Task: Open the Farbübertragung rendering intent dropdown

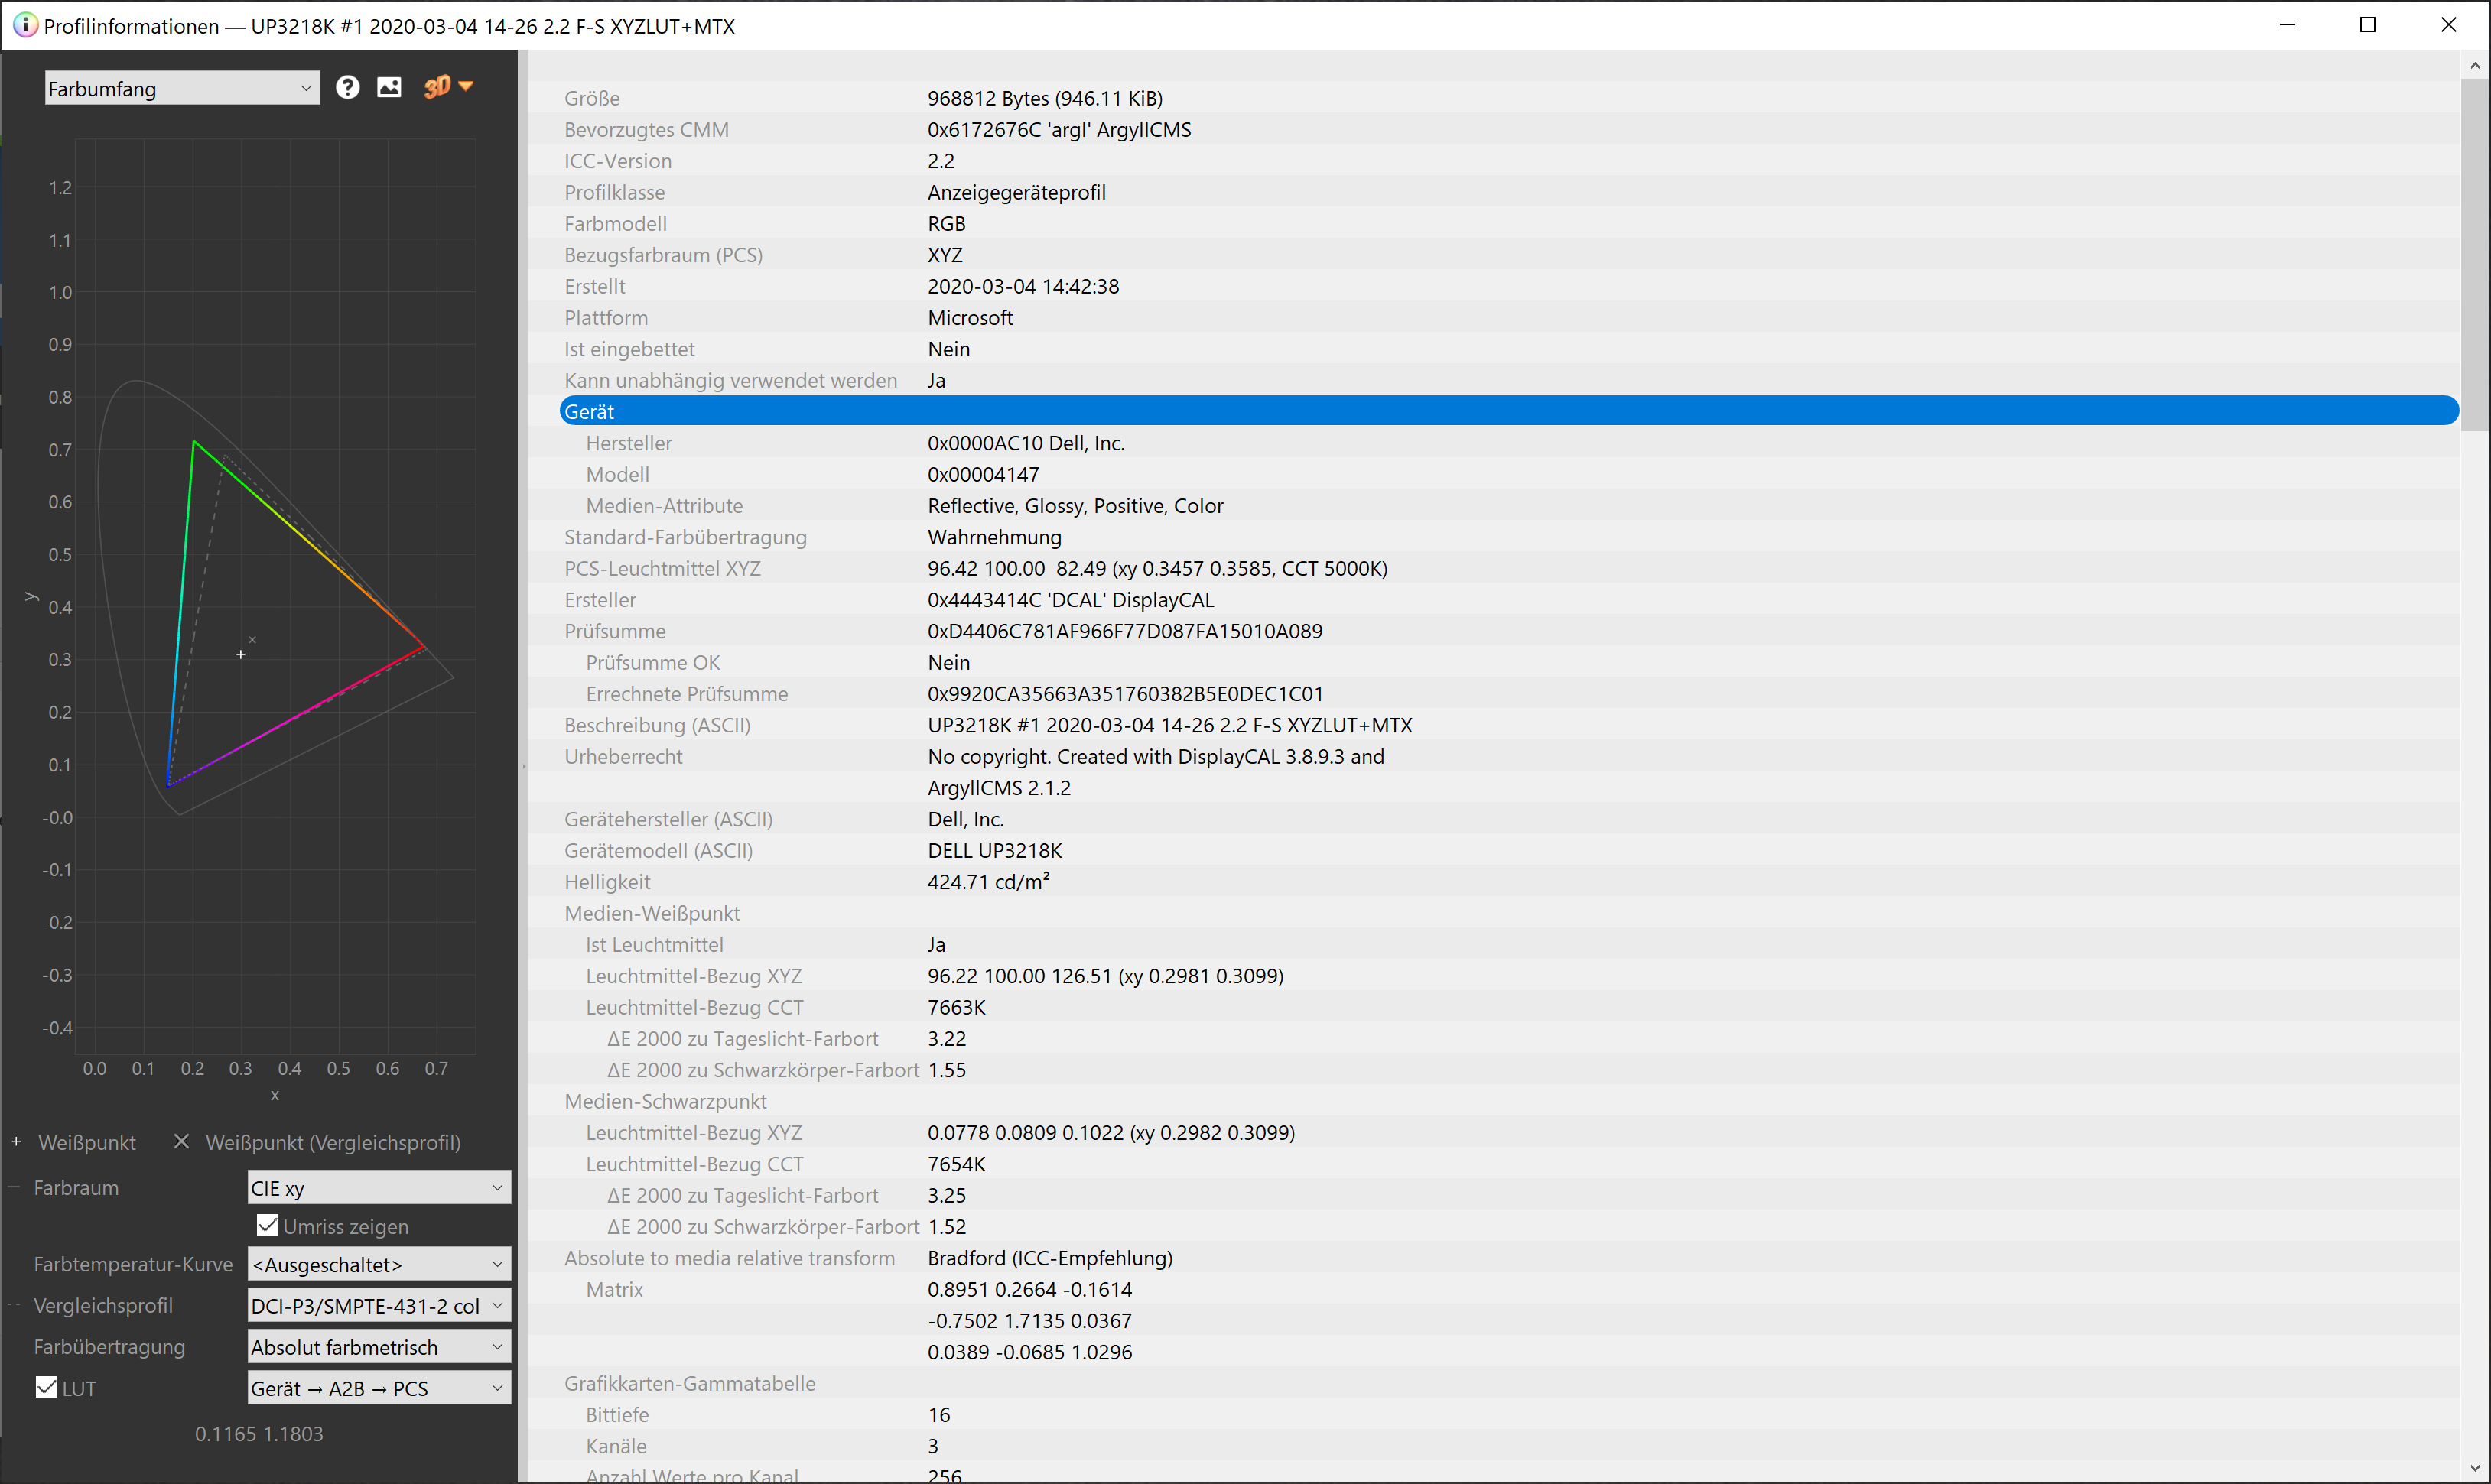Action: 378,1346
